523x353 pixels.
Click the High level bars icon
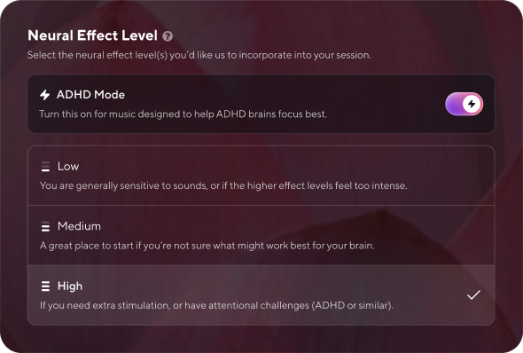(x=45, y=286)
